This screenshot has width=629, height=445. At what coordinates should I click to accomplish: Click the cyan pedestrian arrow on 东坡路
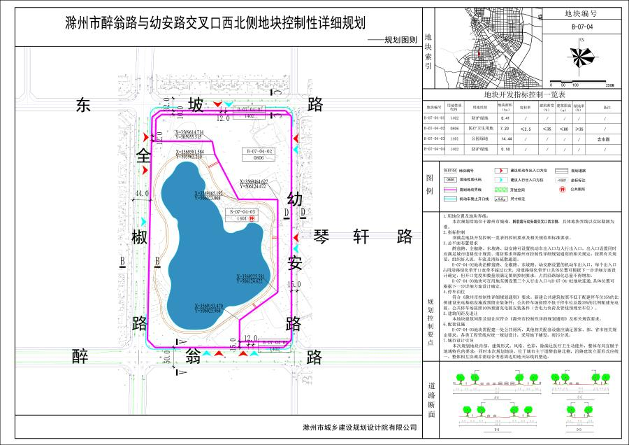coord(229,104)
